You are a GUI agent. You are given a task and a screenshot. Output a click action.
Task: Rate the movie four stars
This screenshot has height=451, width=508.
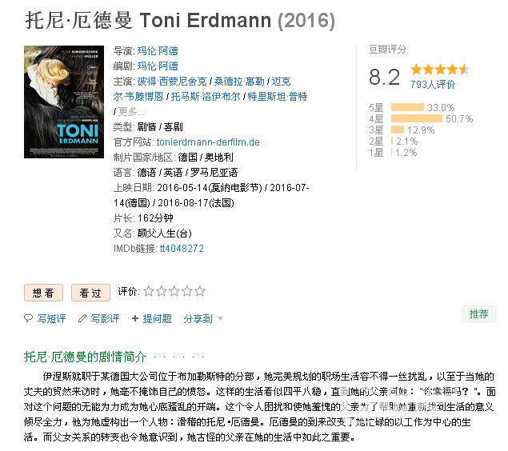click(x=187, y=291)
